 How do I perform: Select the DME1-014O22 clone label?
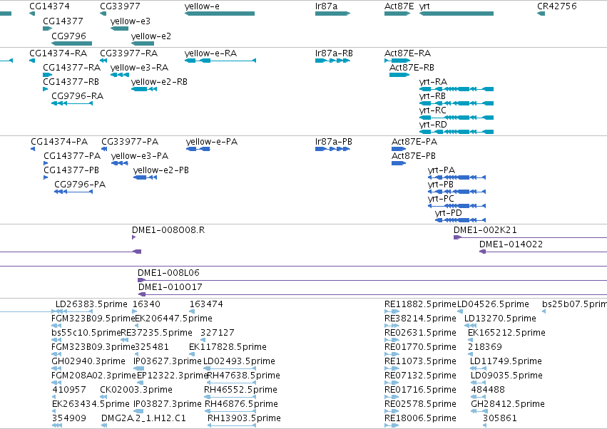511,244
